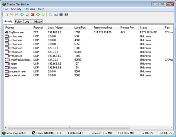
Task: Open the Options menu
Action: click(x=30, y=9)
